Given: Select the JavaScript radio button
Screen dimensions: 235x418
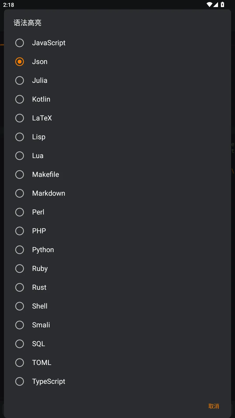Looking at the screenshot, I should coord(20,43).
